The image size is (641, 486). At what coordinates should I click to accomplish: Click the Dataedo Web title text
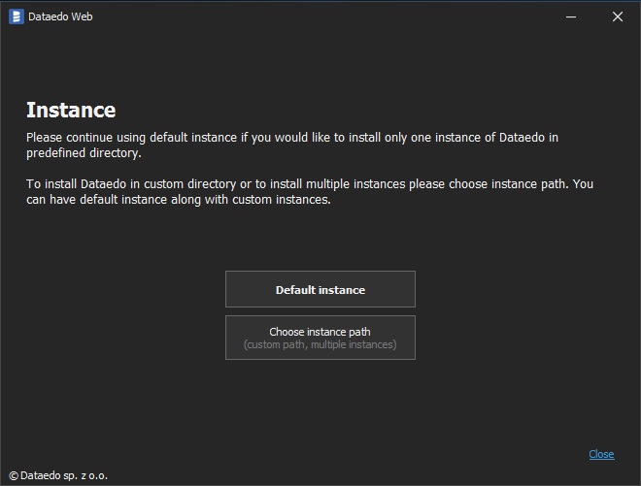60,16
